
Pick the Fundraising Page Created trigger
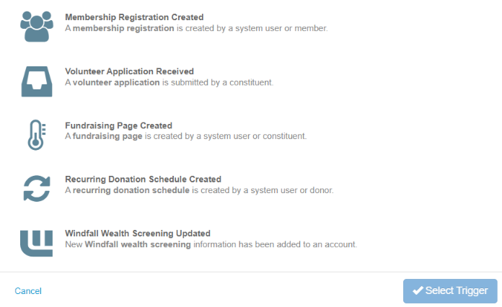click(118, 125)
